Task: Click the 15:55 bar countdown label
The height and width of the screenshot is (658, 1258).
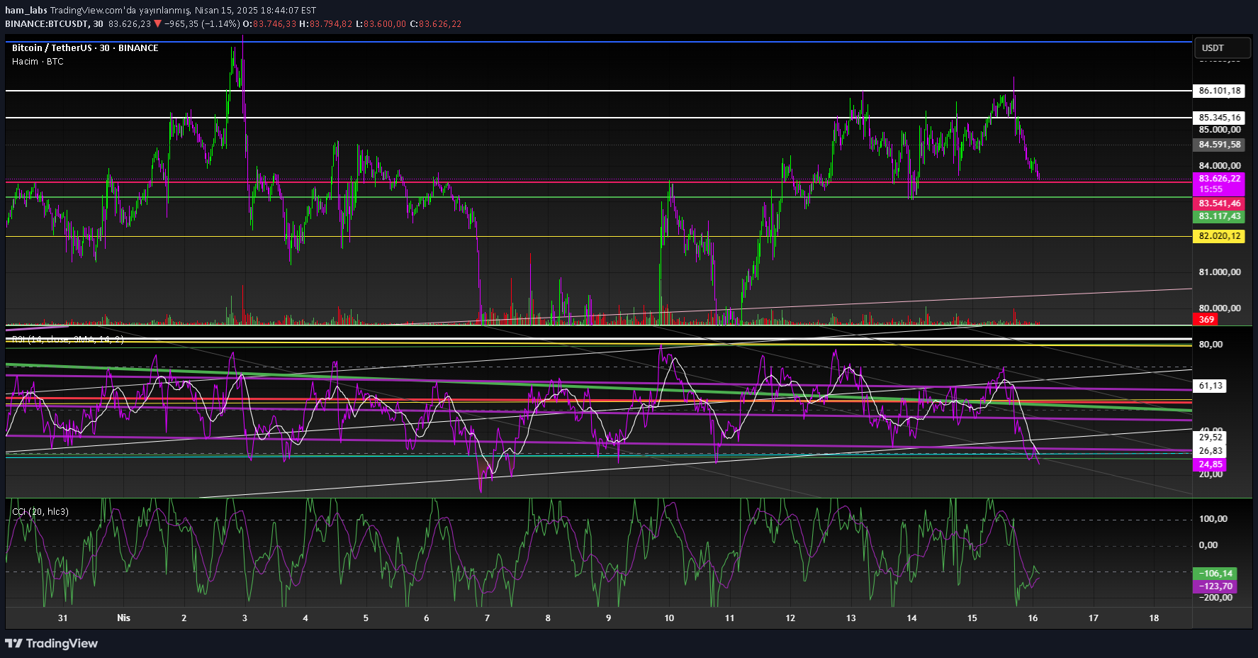Action: coord(1211,190)
